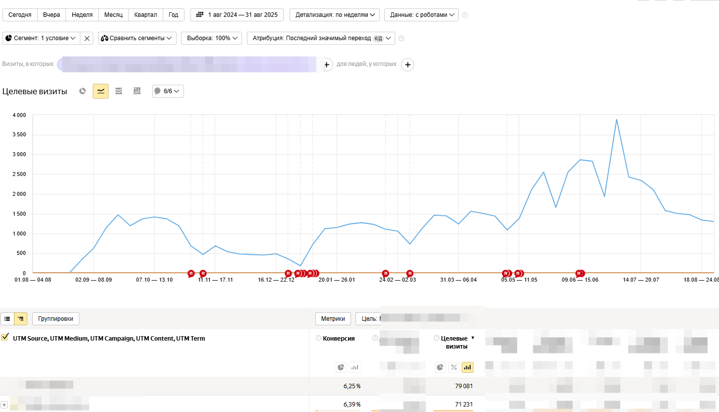Screen dimensions: 719x412
Task: Add a visit condition with plus button
Action: tap(327, 64)
